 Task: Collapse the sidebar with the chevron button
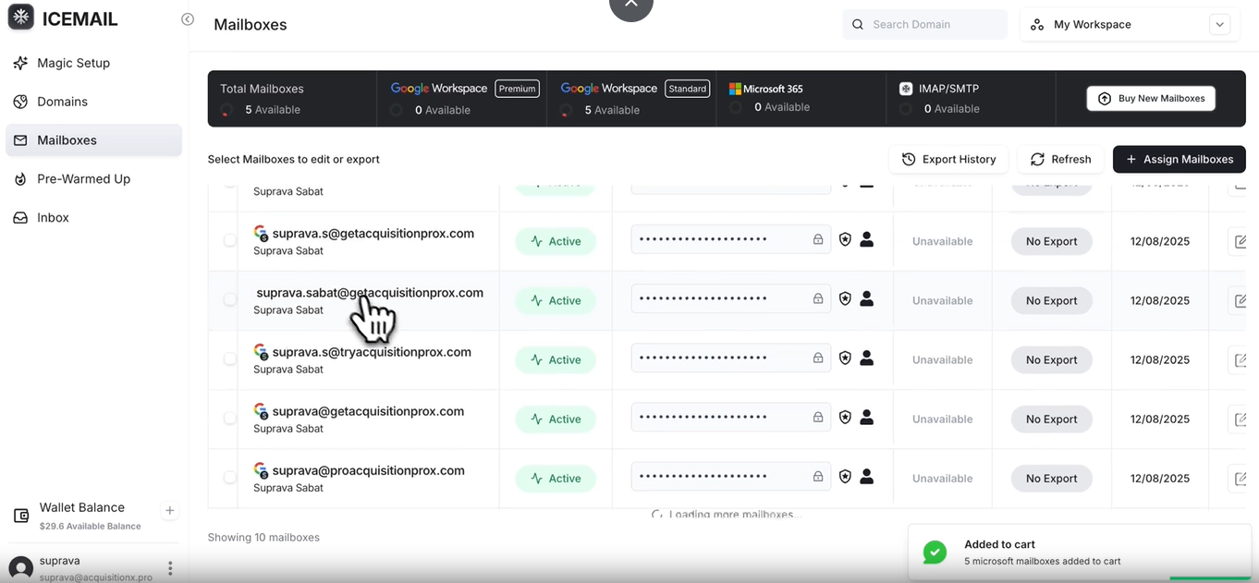click(x=188, y=19)
